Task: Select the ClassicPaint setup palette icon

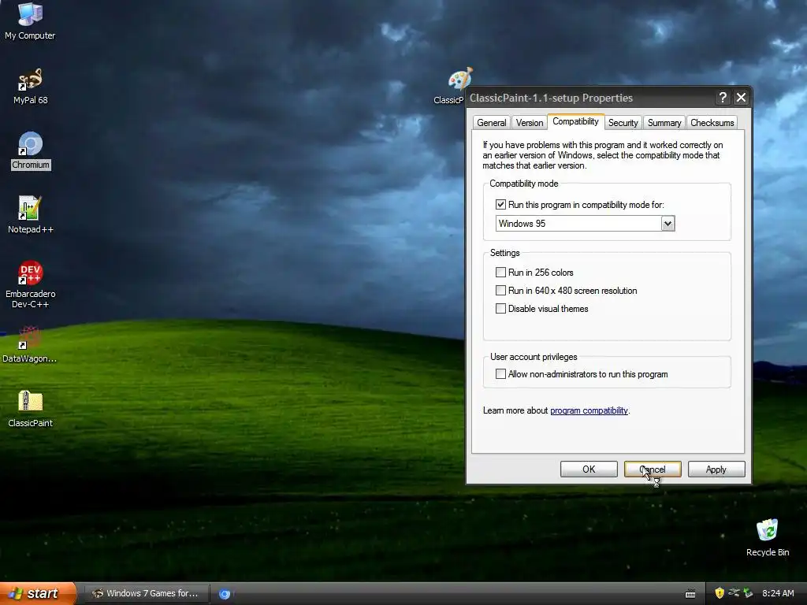Action: coord(459,80)
